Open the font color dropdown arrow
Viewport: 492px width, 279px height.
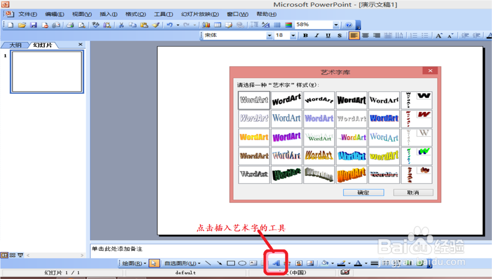[366, 263]
